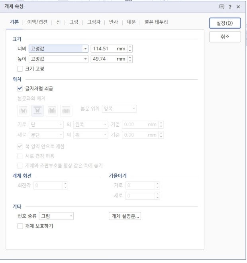This screenshot has width=247, height=263.
Task: Select the top-and-bottom wrap icon
Action: [x=37, y=110]
